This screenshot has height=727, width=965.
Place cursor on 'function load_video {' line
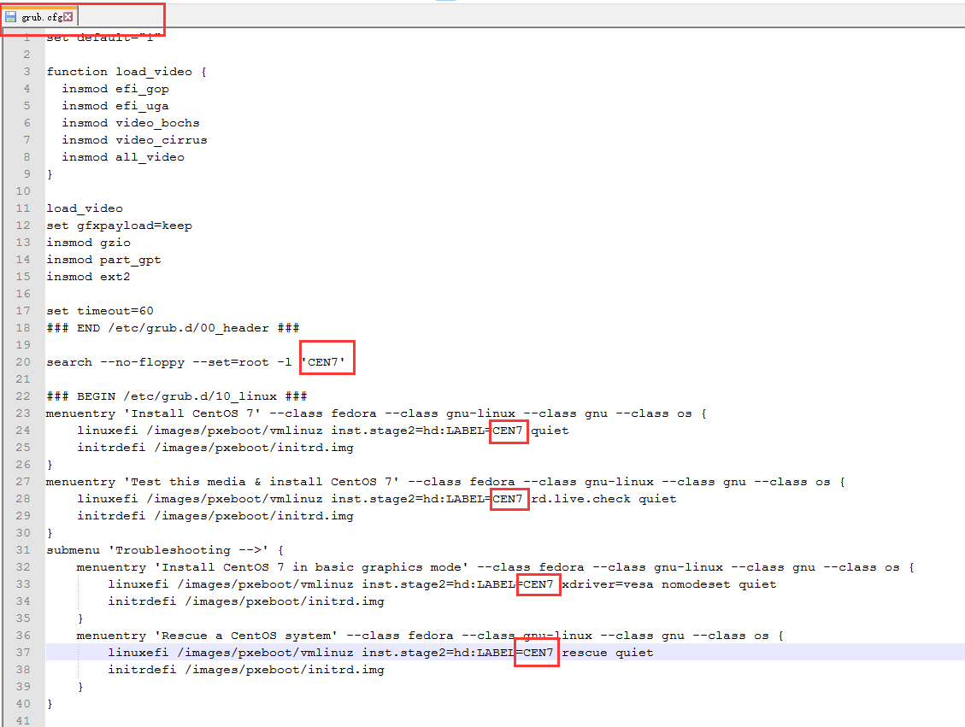pyautogui.click(x=127, y=72)
